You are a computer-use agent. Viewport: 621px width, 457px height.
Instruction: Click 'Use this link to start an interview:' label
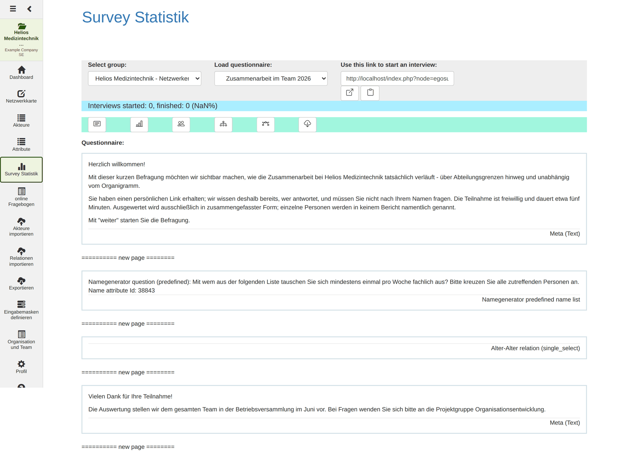389,65
